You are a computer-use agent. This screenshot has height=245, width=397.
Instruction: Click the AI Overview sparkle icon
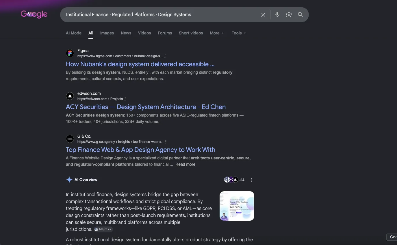(x=69, y=180)
